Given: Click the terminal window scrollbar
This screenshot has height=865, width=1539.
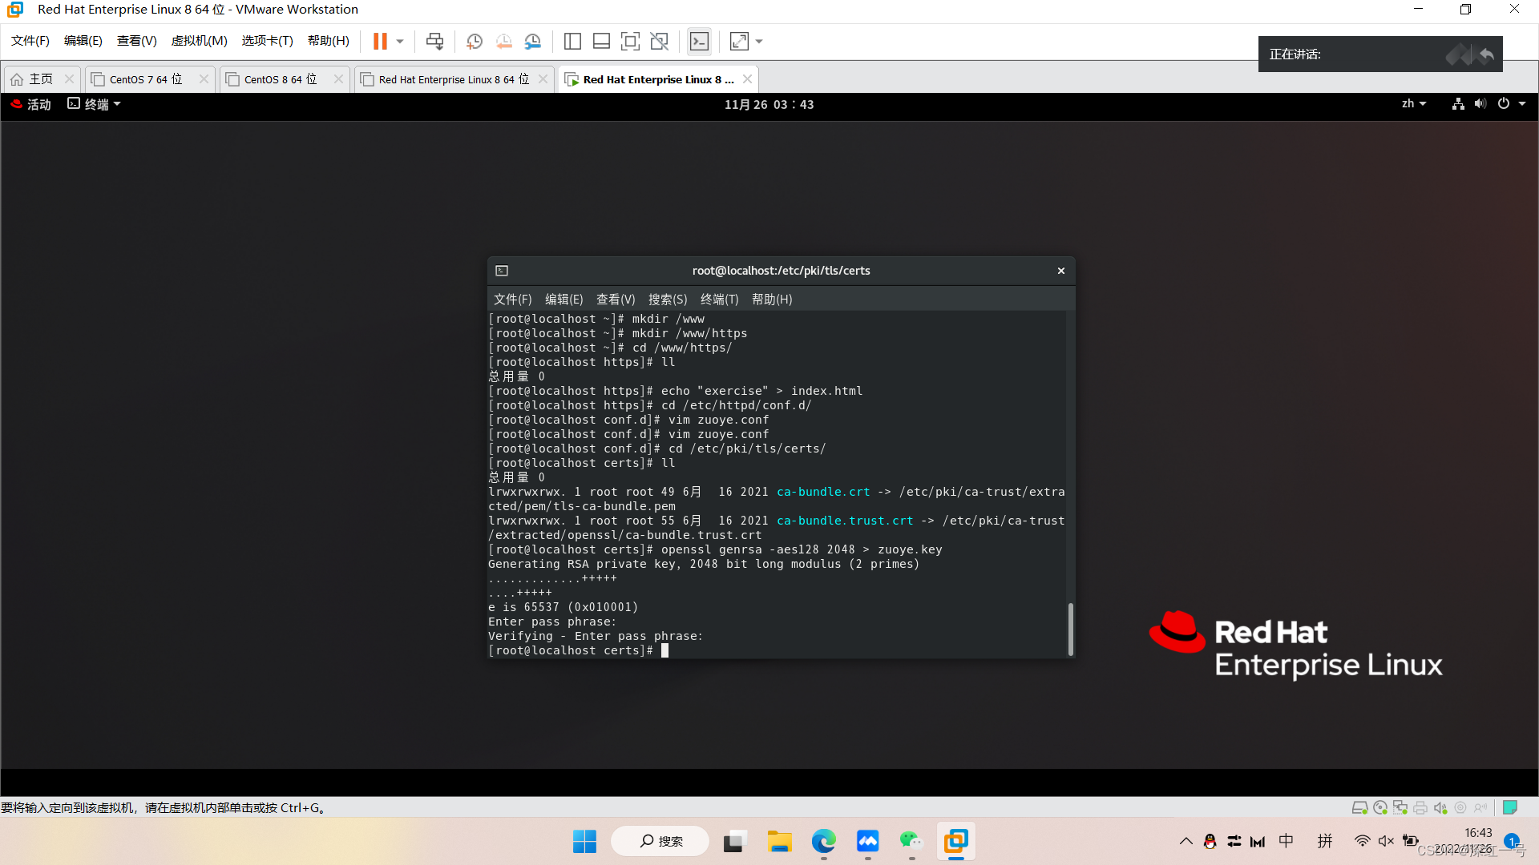Looking at the screenshot, I should pyautogui.click(x=1070, y=629).
